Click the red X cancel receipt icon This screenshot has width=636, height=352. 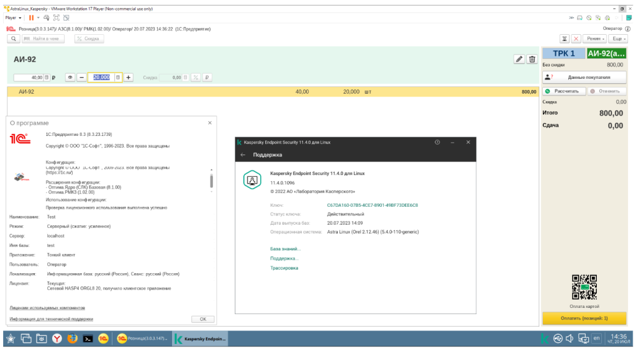pyautogui.click(x=576, y=38)
